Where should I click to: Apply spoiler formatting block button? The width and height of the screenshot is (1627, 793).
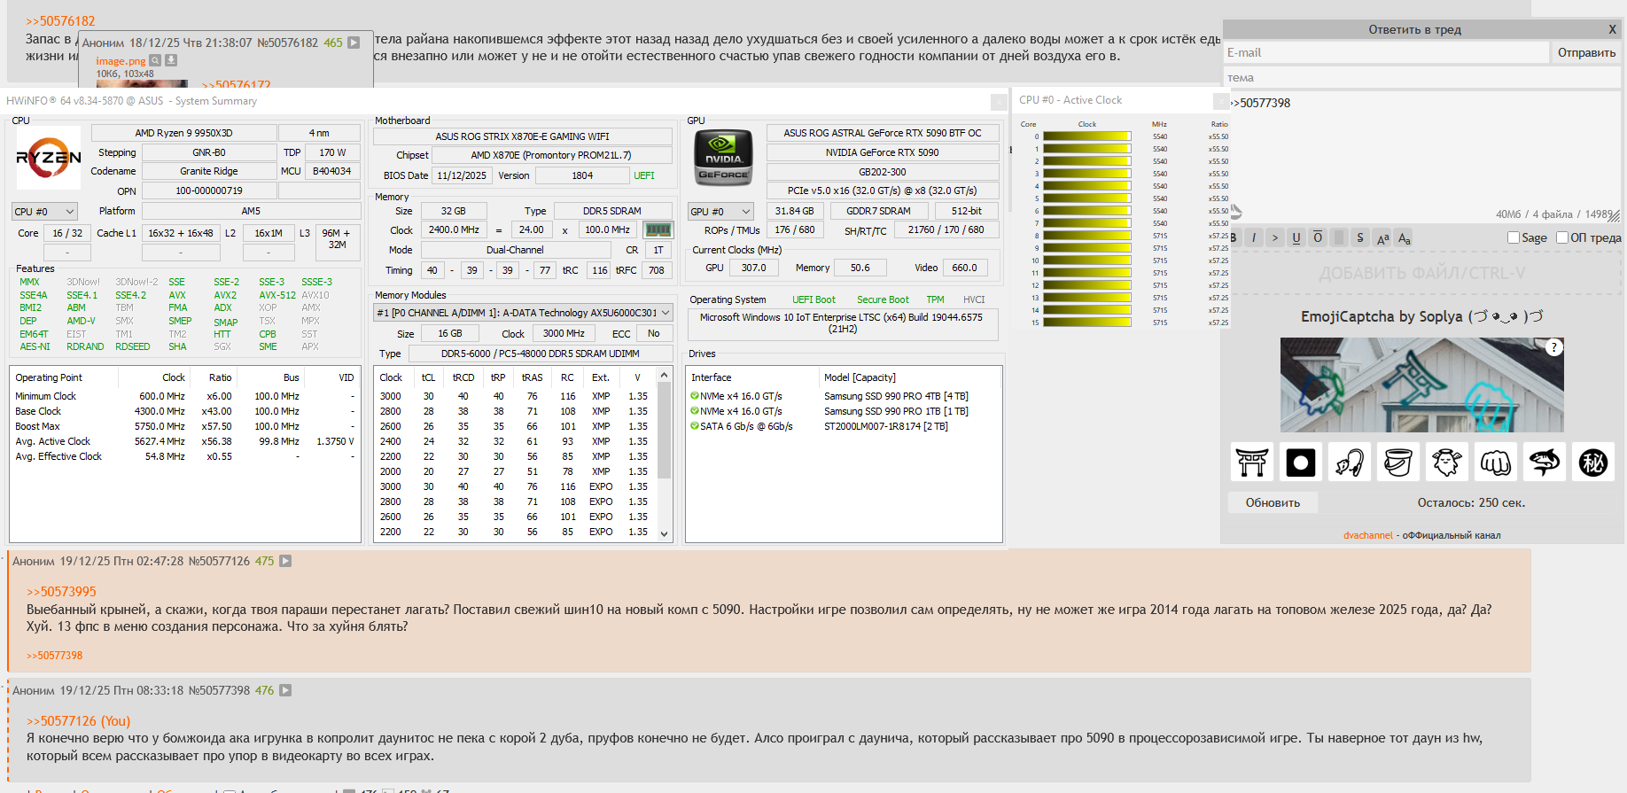coord(1339,237)
